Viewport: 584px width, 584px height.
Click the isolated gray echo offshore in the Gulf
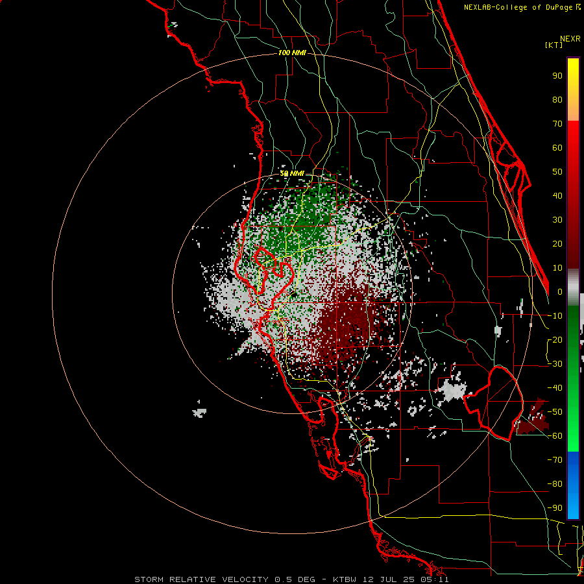199,411
